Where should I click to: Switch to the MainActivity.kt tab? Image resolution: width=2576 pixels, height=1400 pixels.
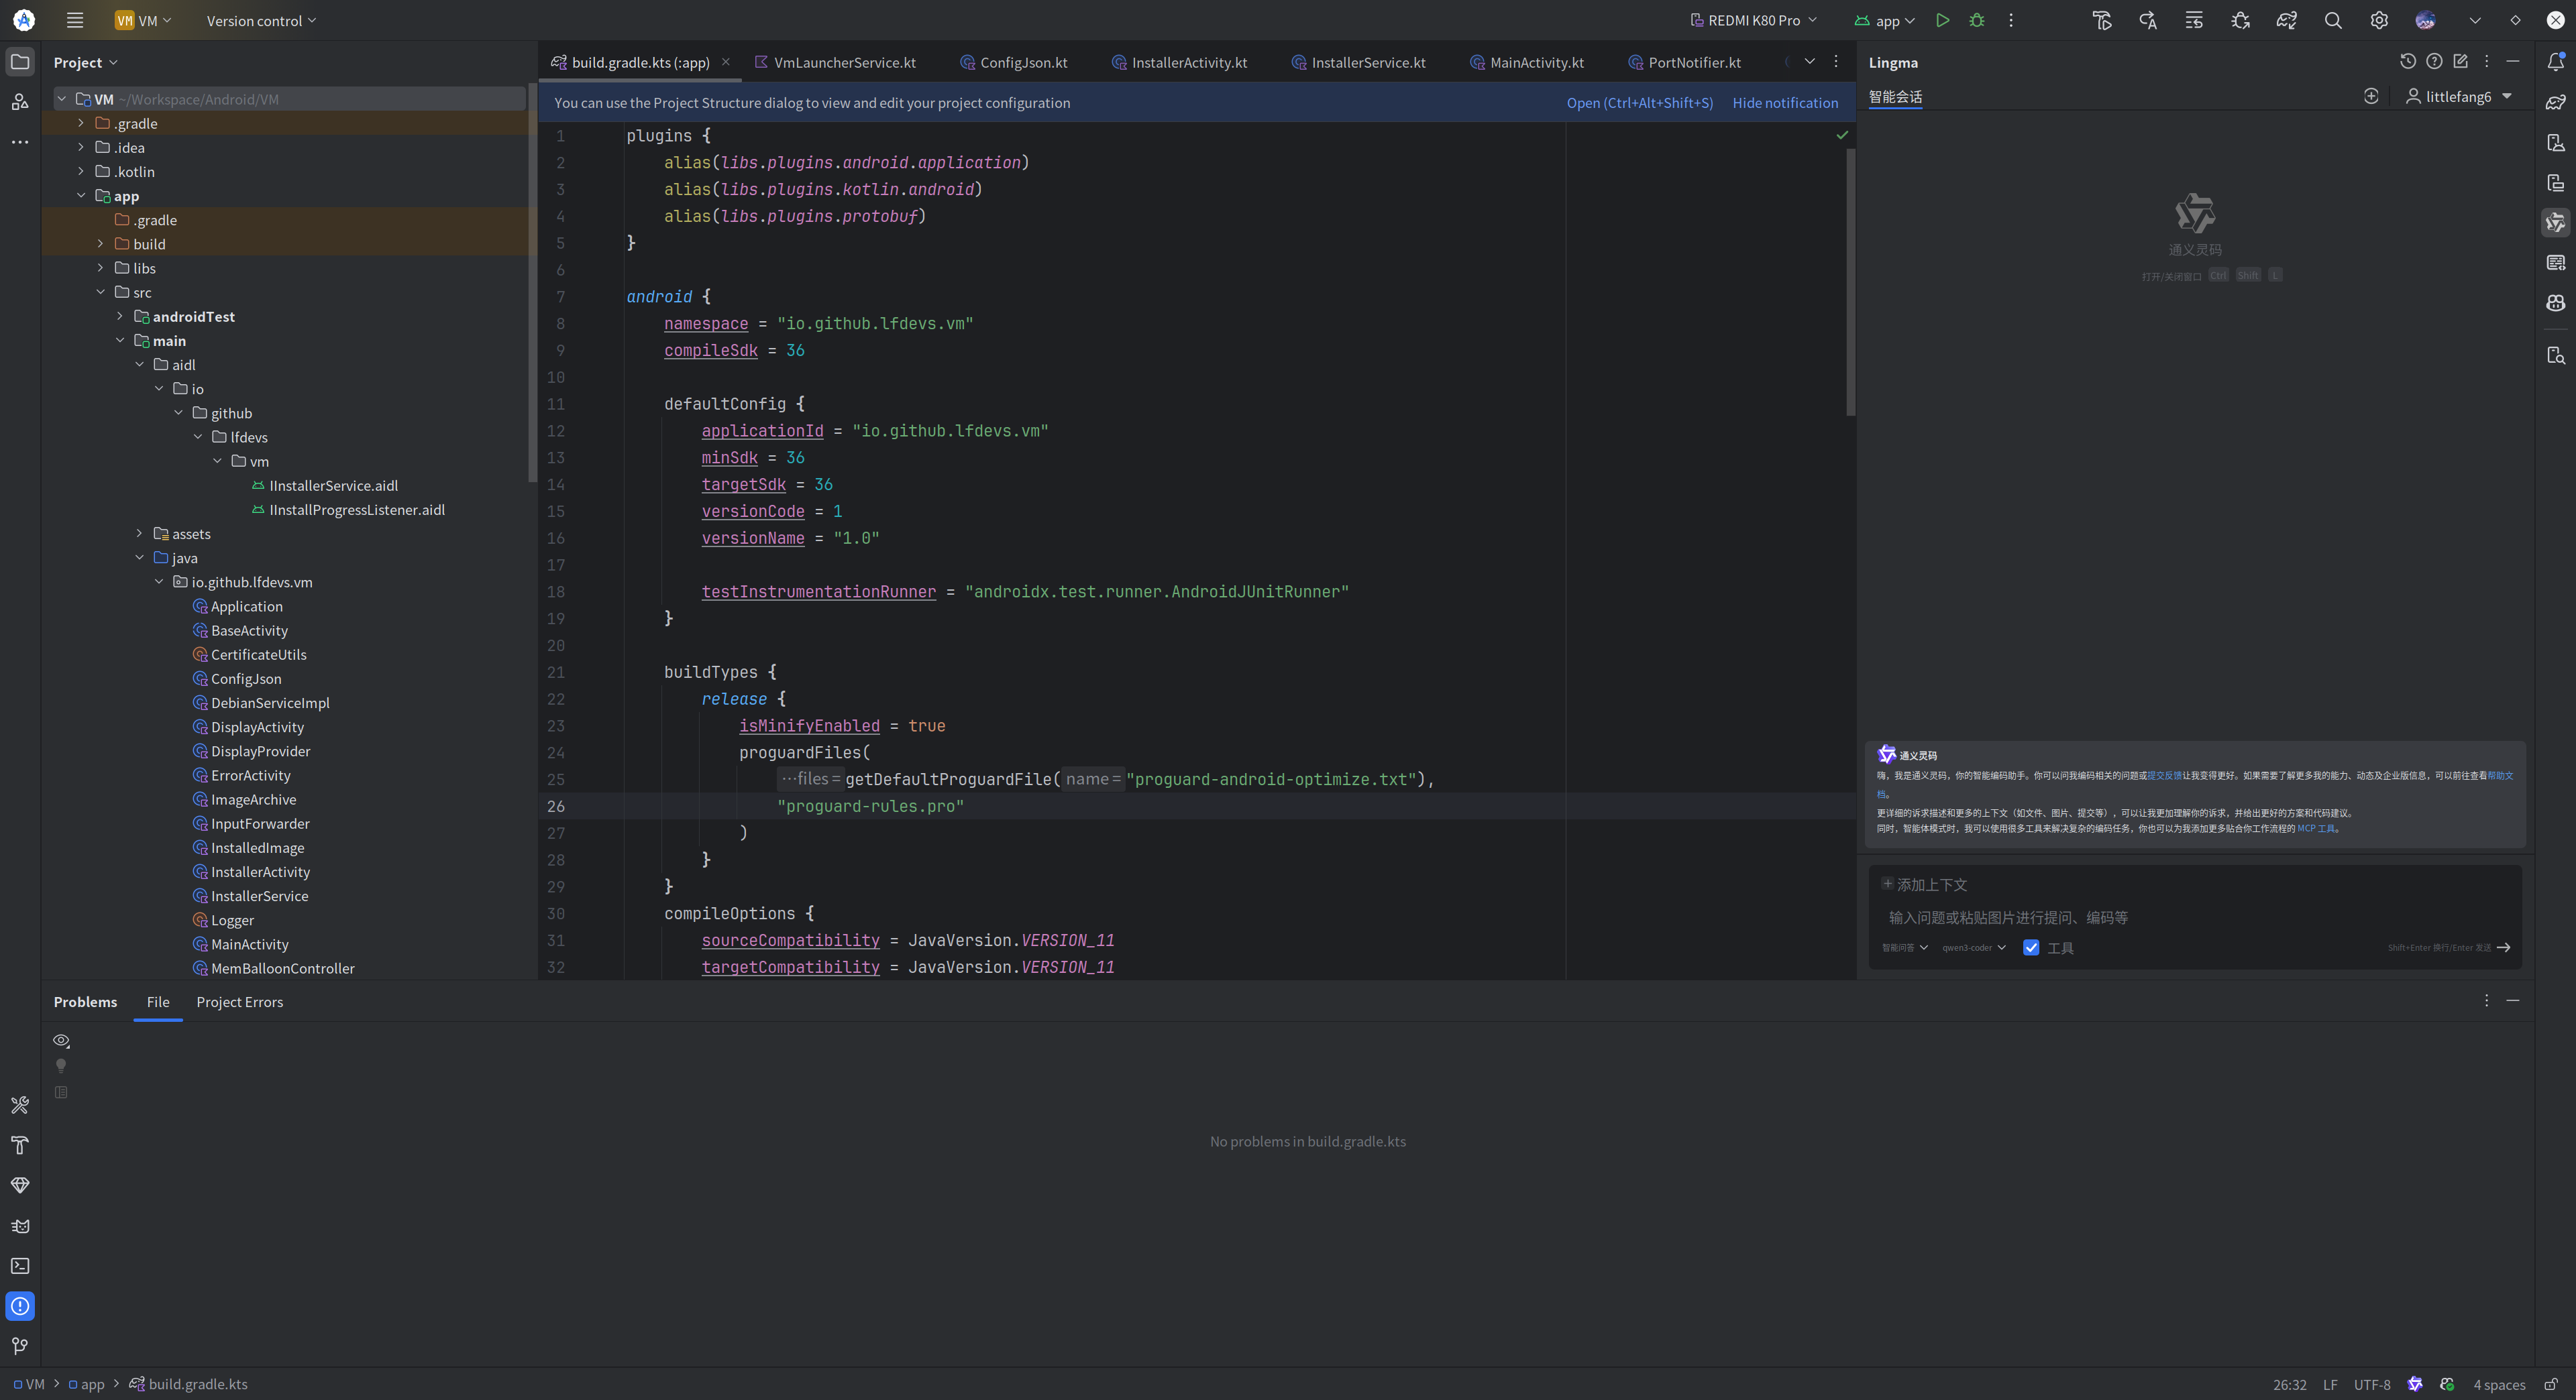pos(1527,62)
